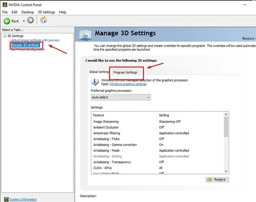Select Adjust image settings with preview
The image size is (256, 202).
[x=35, y=40]
